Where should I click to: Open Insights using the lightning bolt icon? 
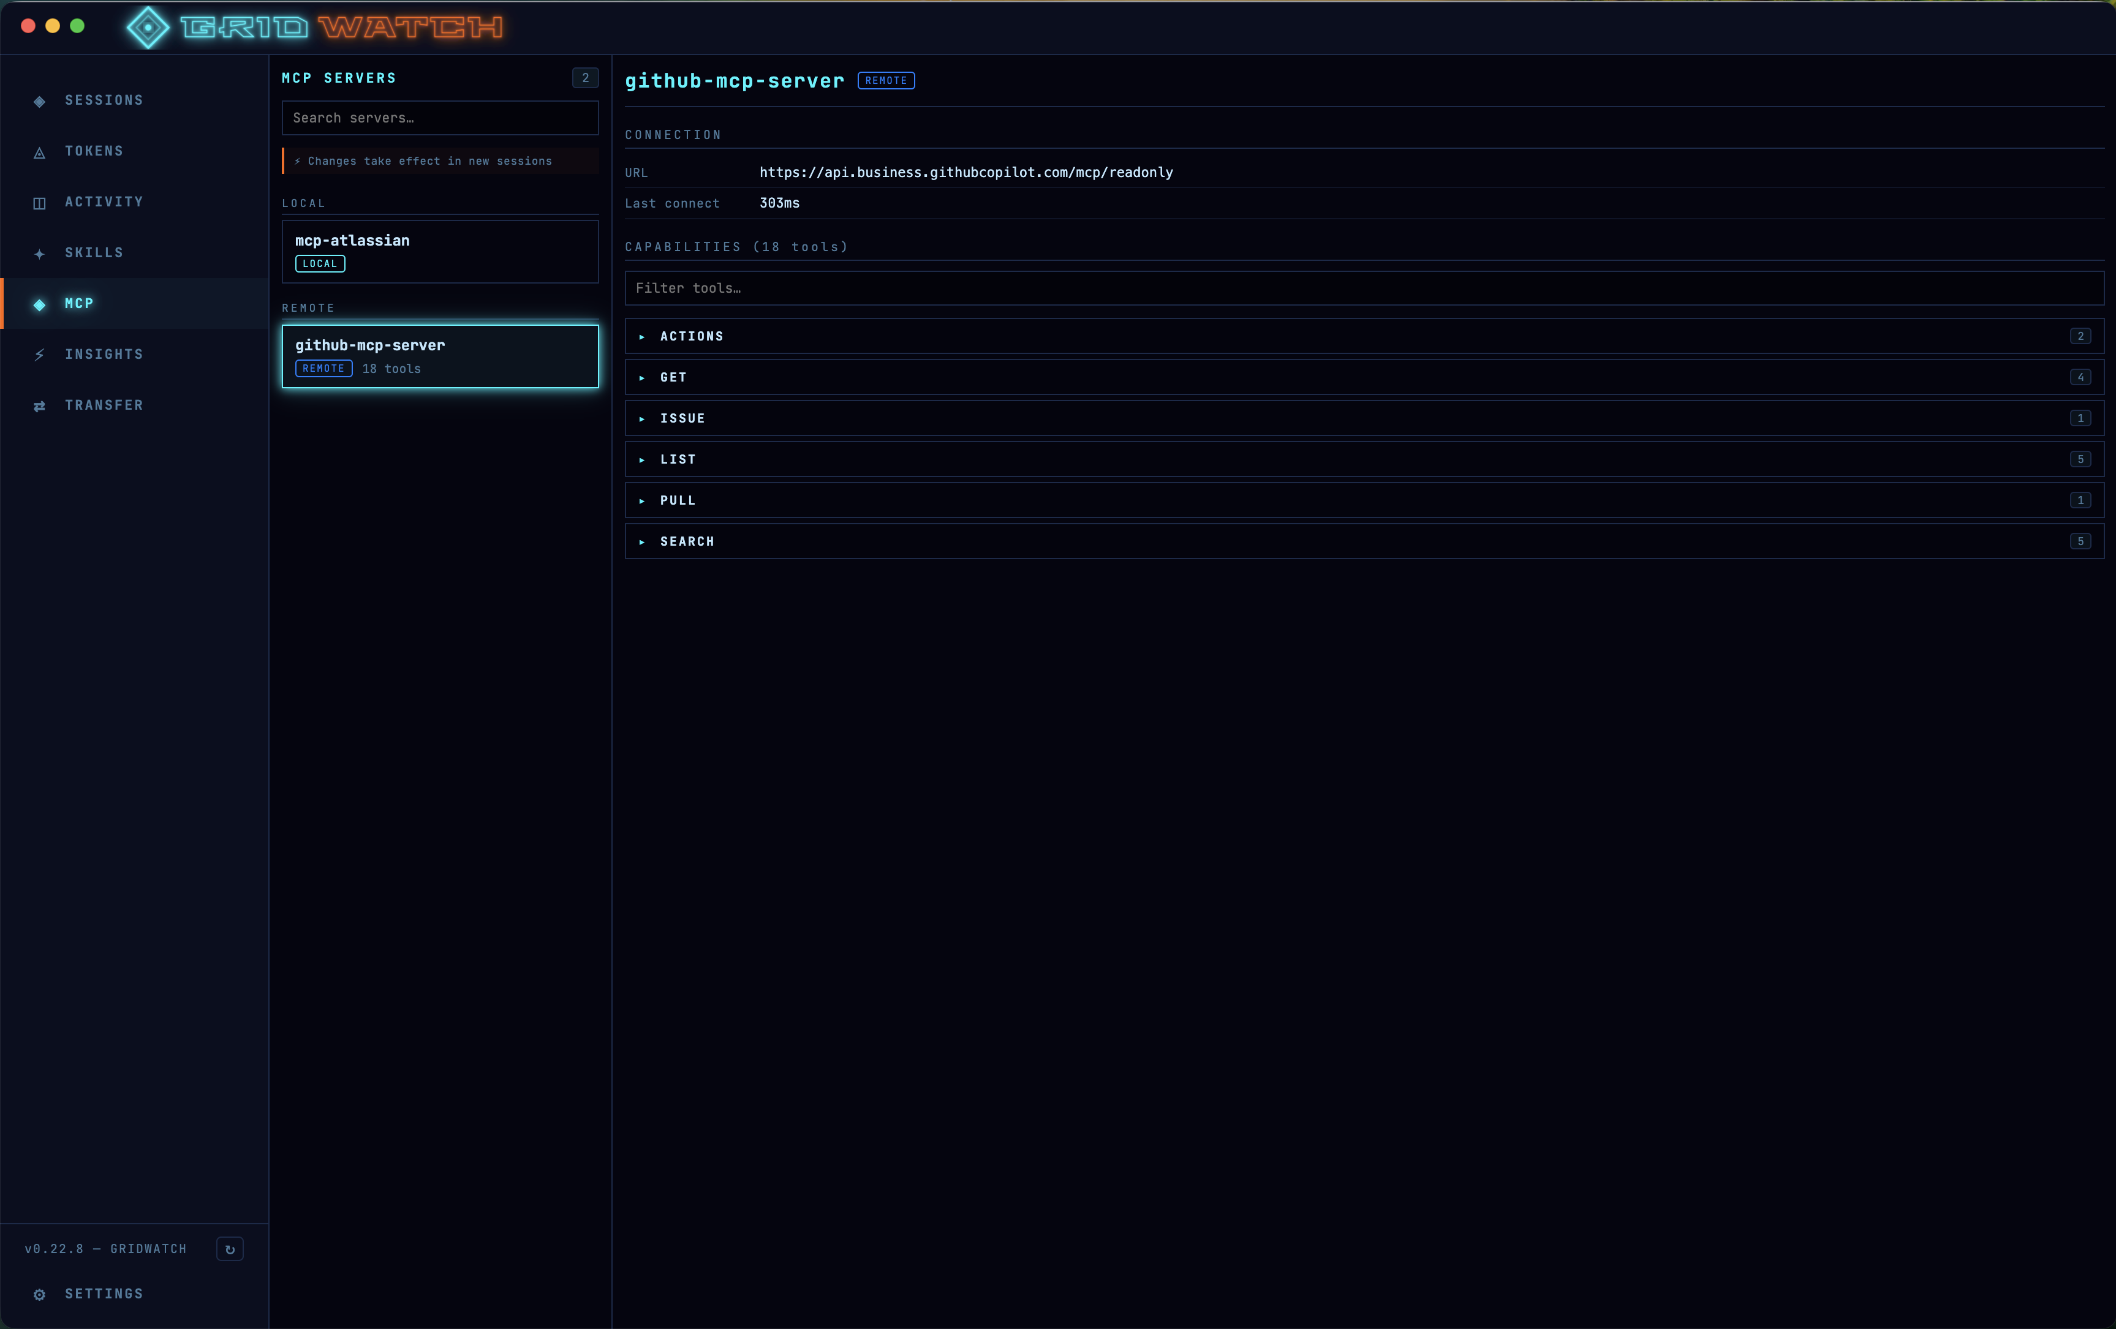tap(39, 354)
